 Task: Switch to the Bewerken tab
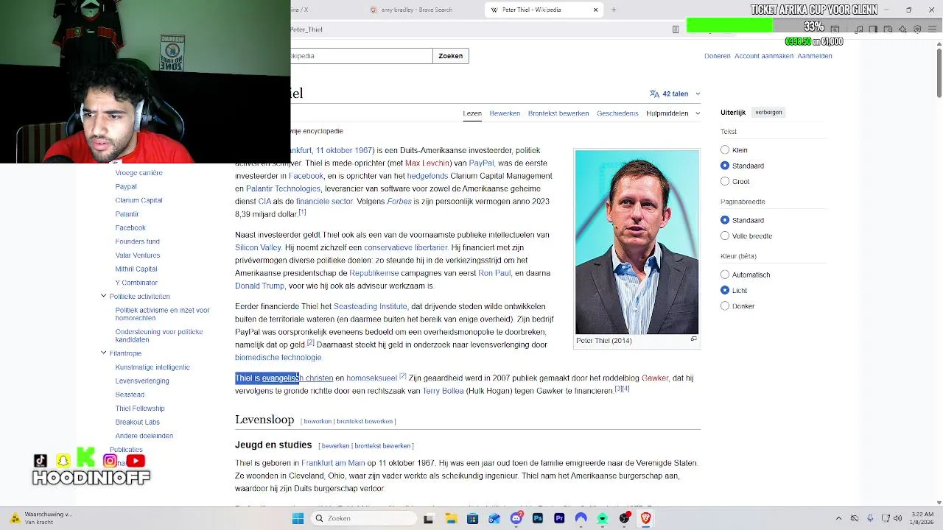click(505, 113)
